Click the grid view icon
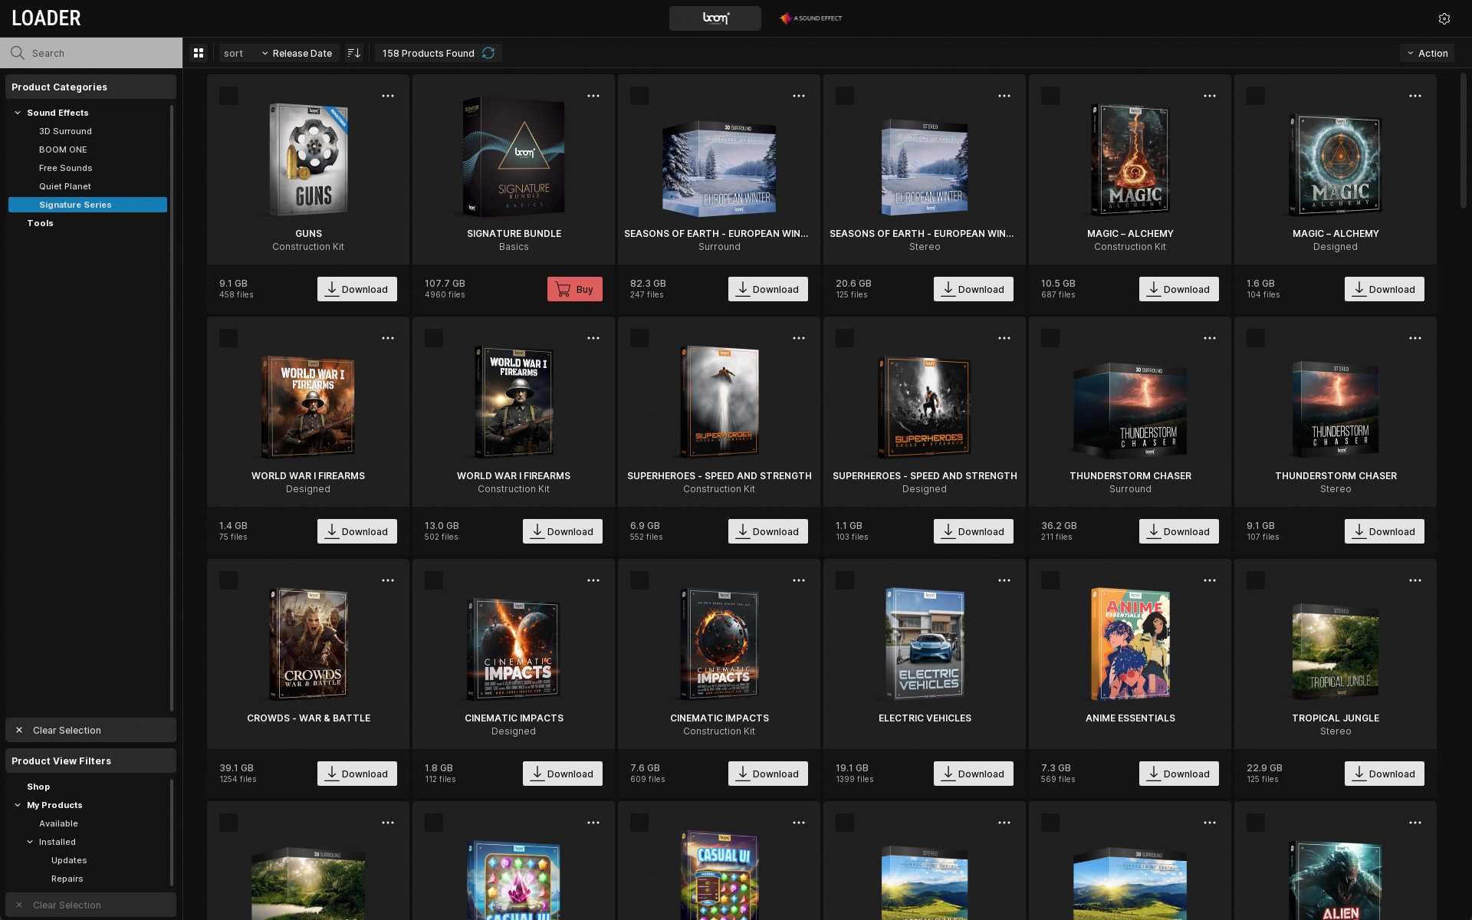Image resolution: width=1472 pixels, height=920 pixels. pos(199,53)
